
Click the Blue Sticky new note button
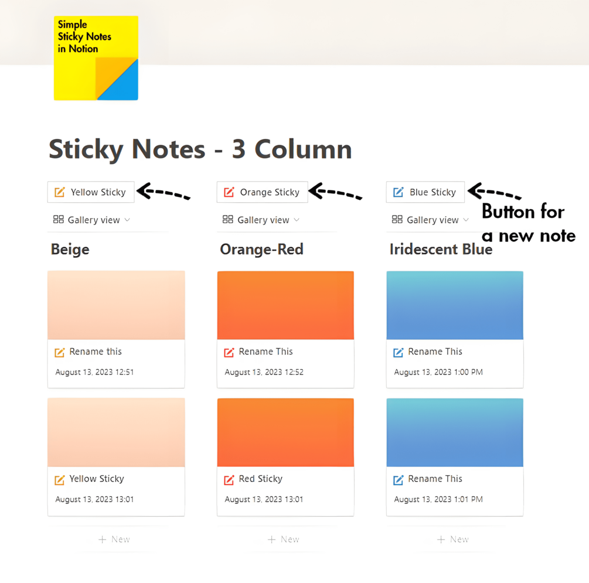pyautogui.click(x=425, y=192)
